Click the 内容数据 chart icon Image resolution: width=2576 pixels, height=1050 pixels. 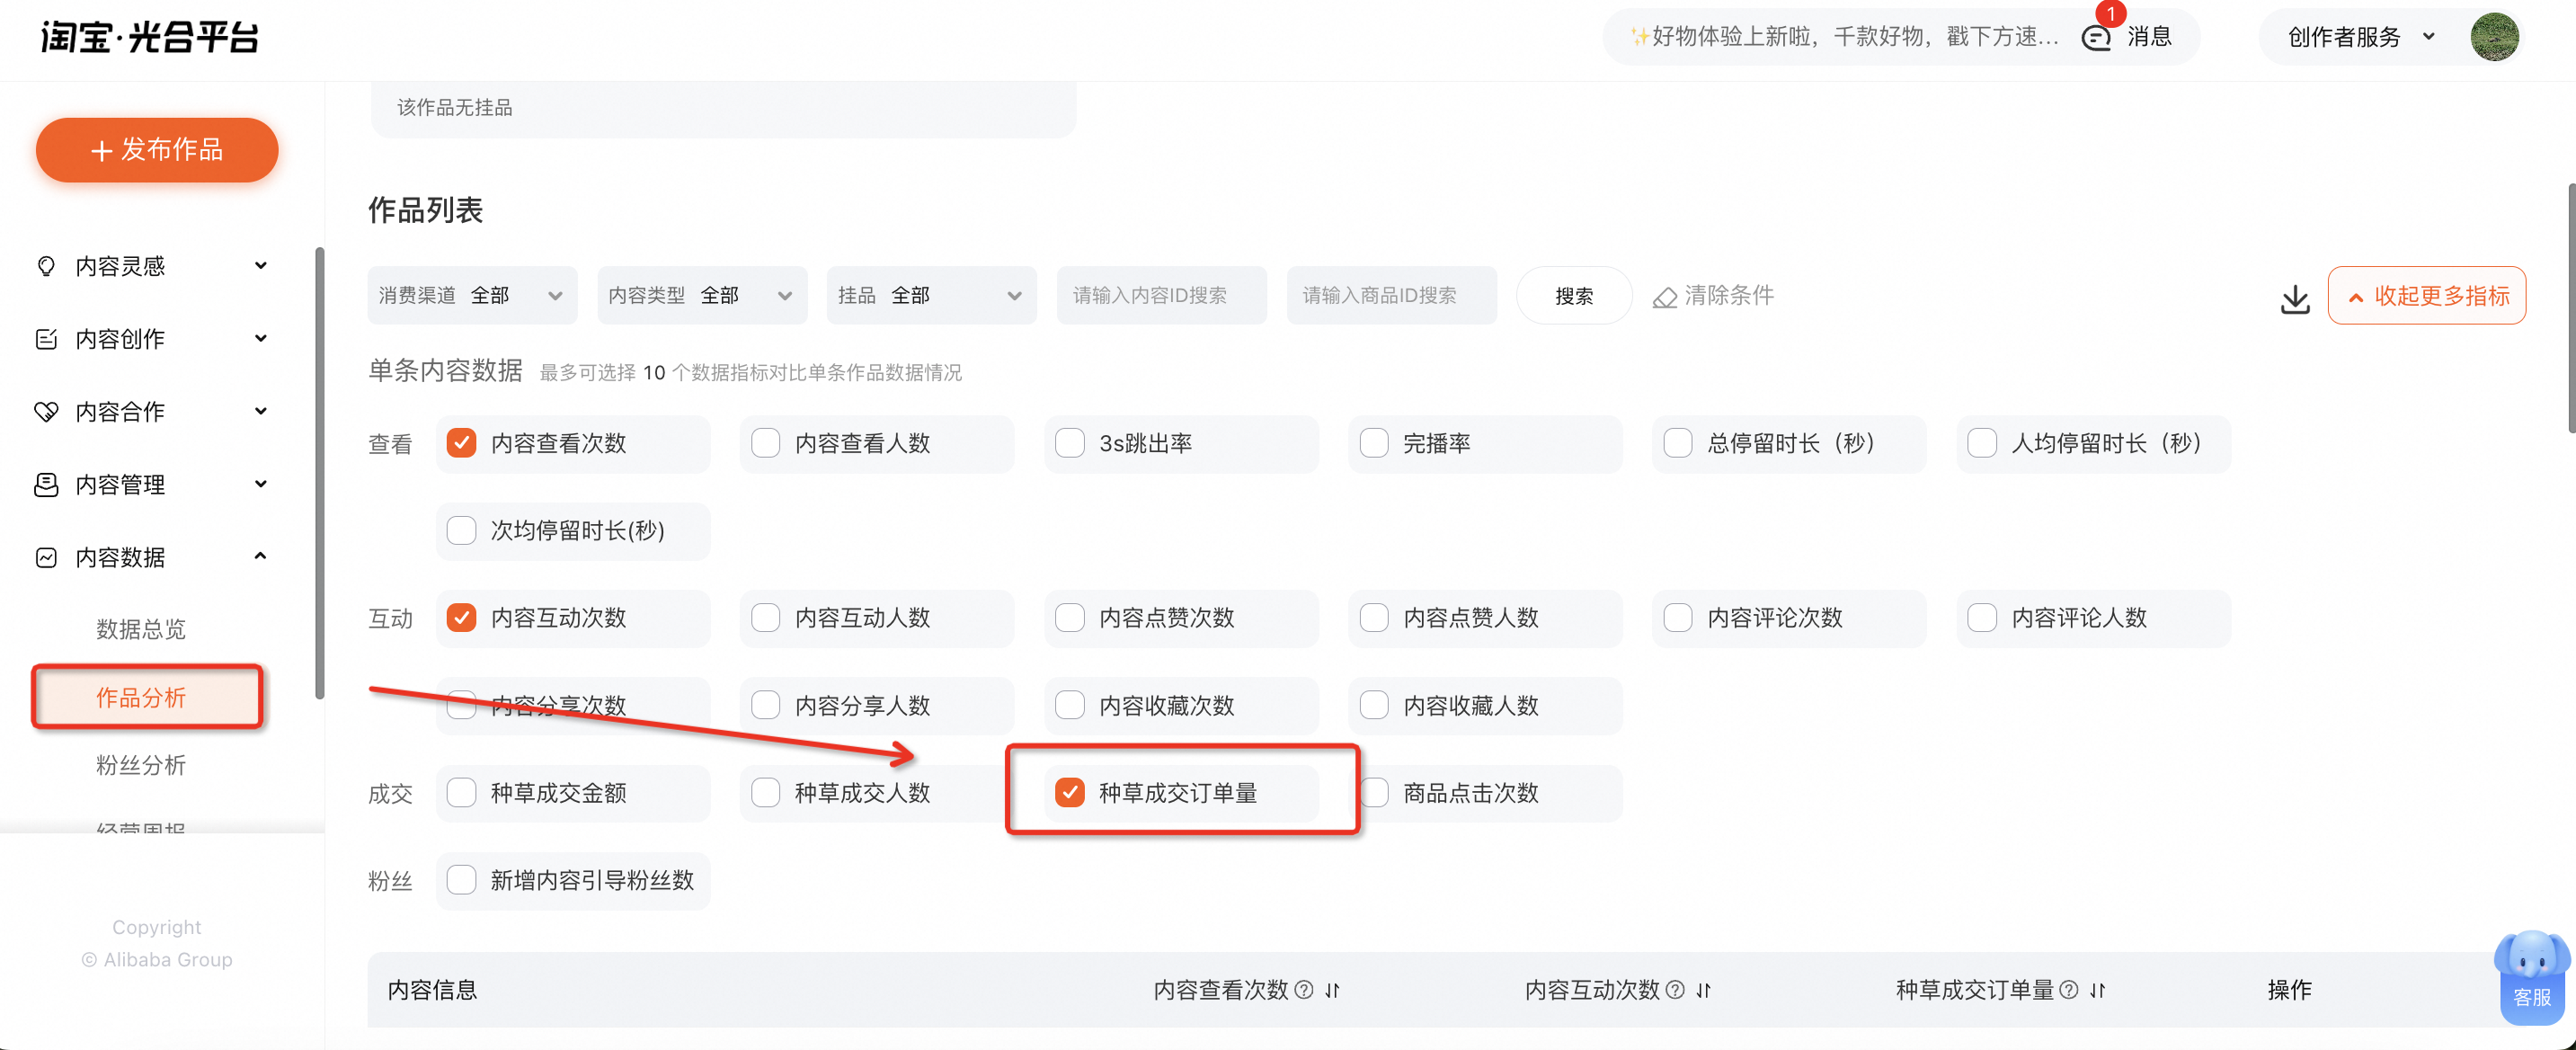pyautogui.click(x=46, y=557)
